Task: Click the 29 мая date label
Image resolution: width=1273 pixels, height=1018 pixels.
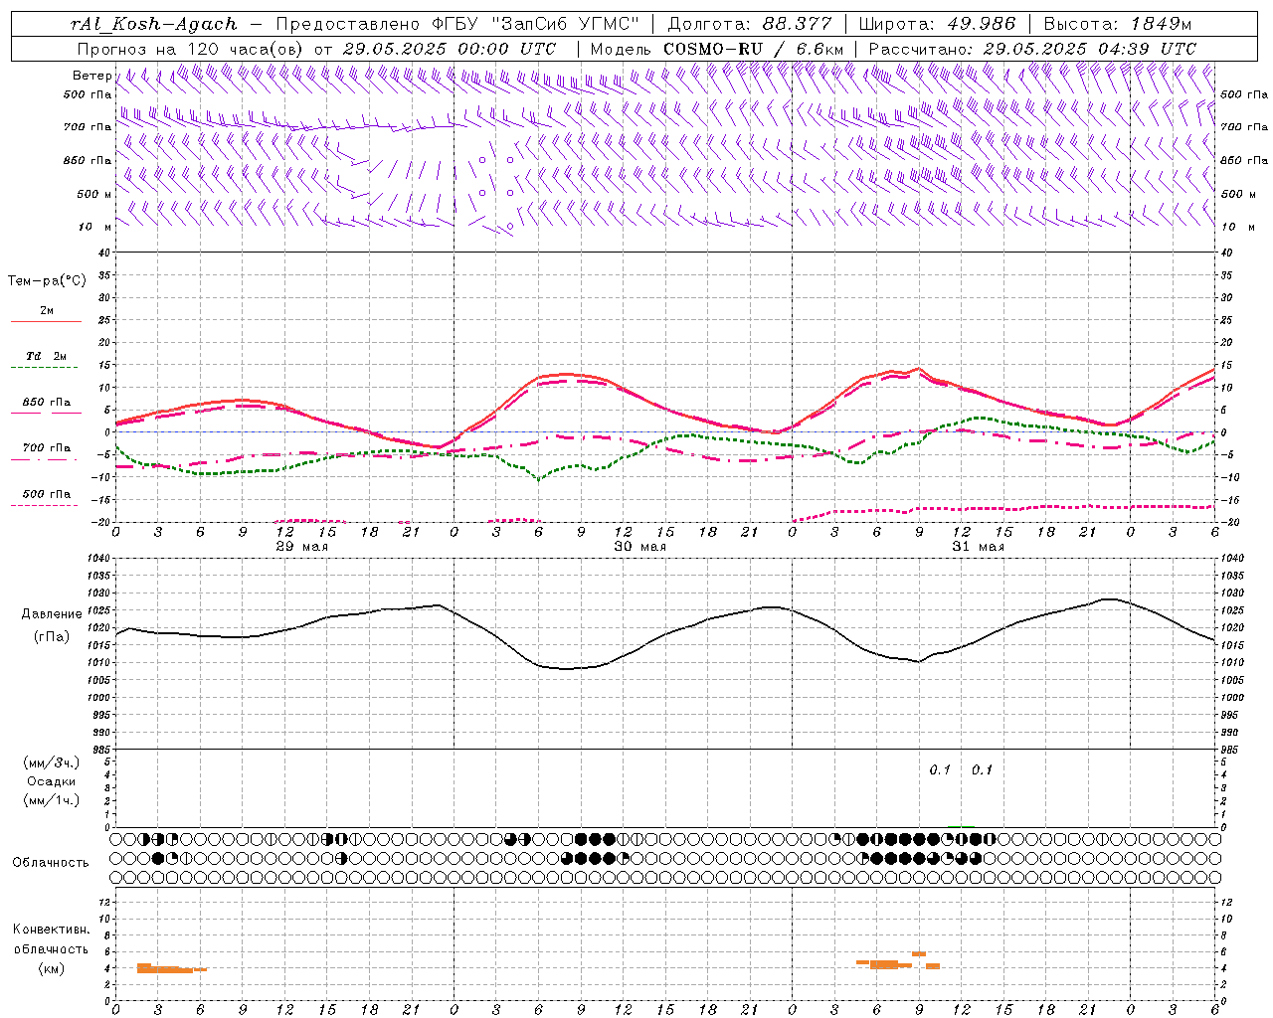Action: pos(301,547)
